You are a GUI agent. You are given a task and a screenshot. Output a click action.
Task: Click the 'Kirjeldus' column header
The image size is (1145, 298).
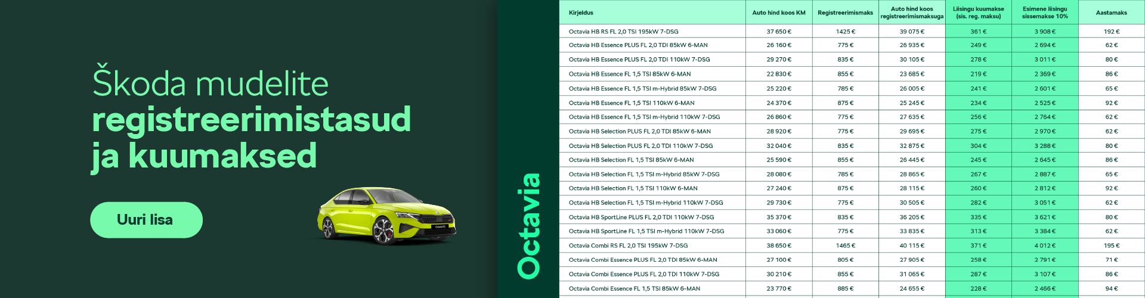581,13
